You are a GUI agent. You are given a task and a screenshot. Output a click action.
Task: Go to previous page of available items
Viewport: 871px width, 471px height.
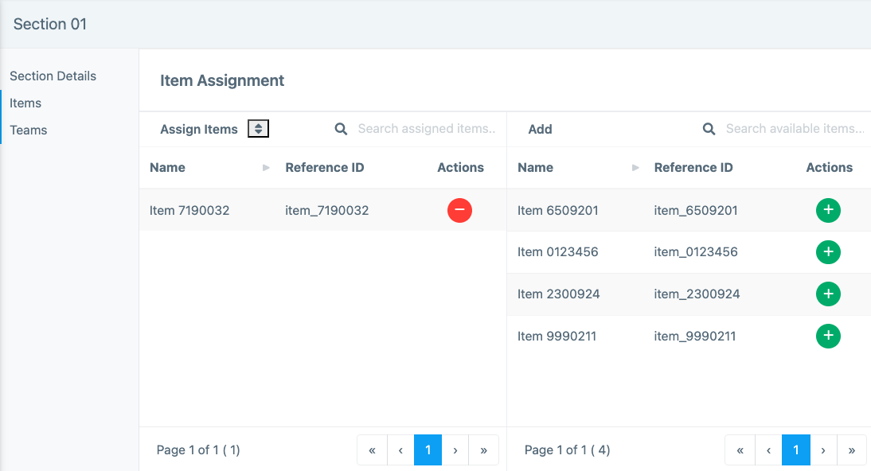pyautogui.click(x=768, y=450)
